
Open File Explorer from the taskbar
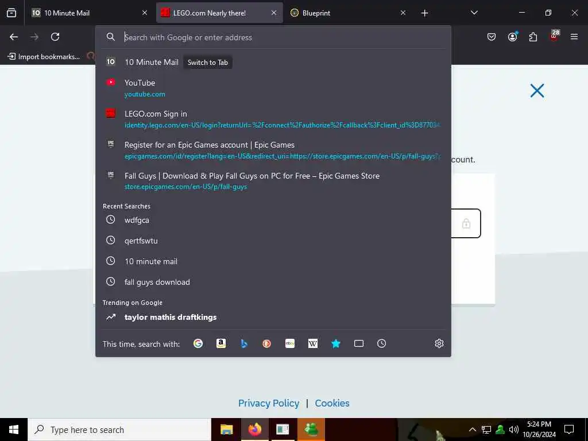226,430
